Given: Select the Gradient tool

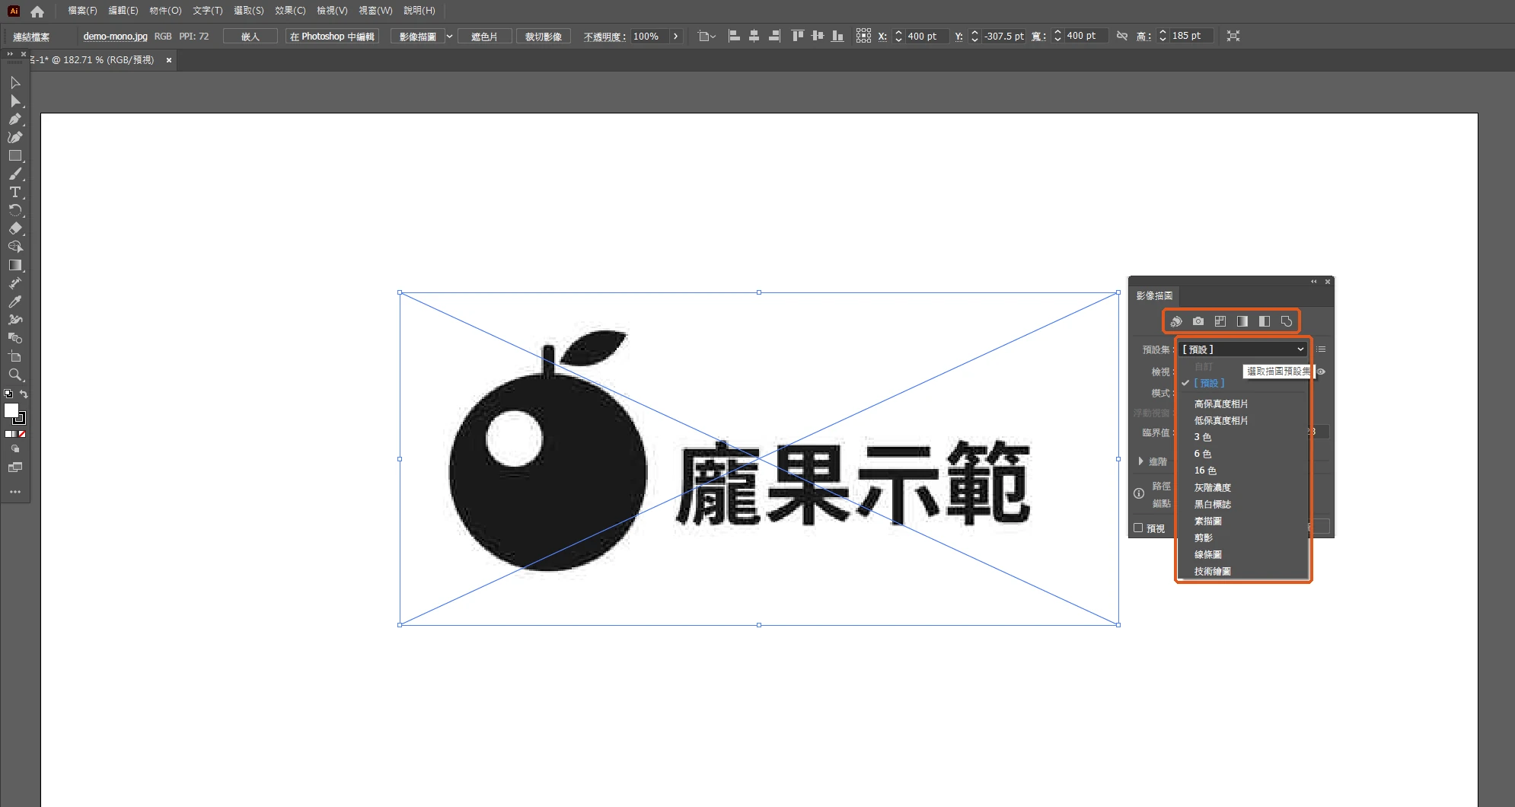Looking at the screenshot, I should [x=14, y=265].
